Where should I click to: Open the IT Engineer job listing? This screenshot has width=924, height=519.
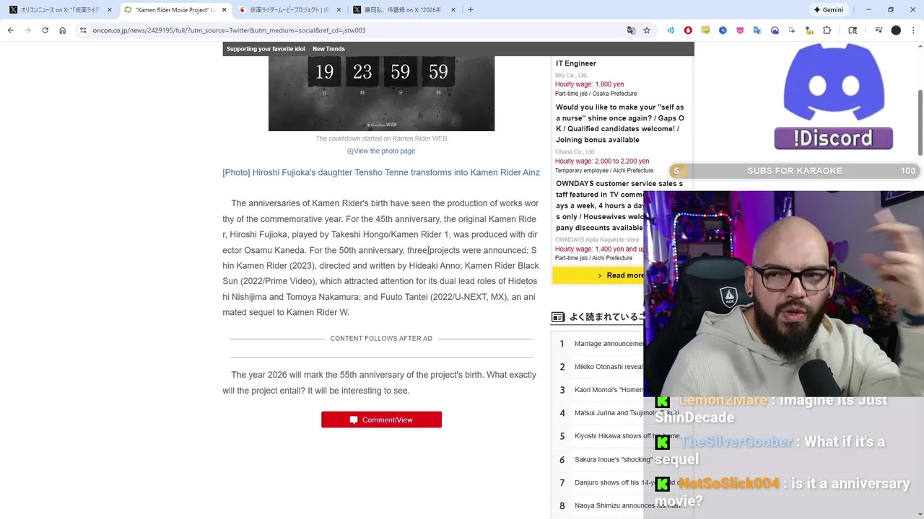(576, 63)
